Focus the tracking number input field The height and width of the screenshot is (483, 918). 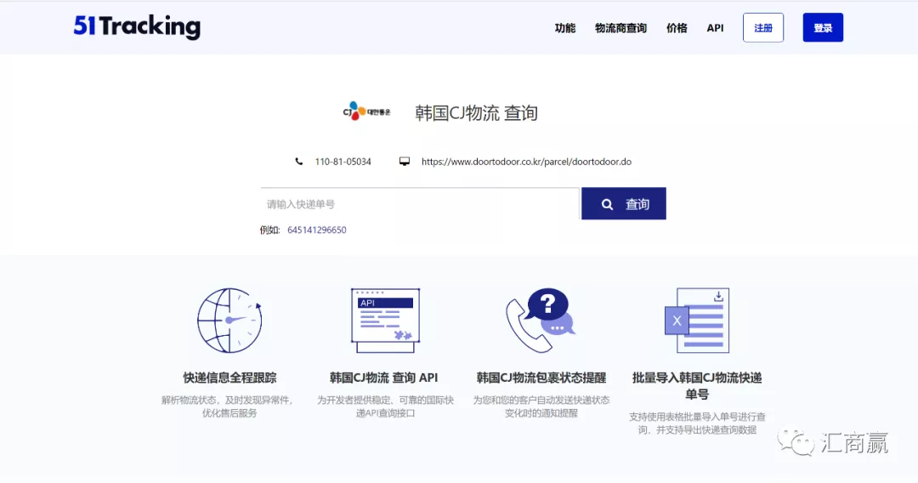420,204
